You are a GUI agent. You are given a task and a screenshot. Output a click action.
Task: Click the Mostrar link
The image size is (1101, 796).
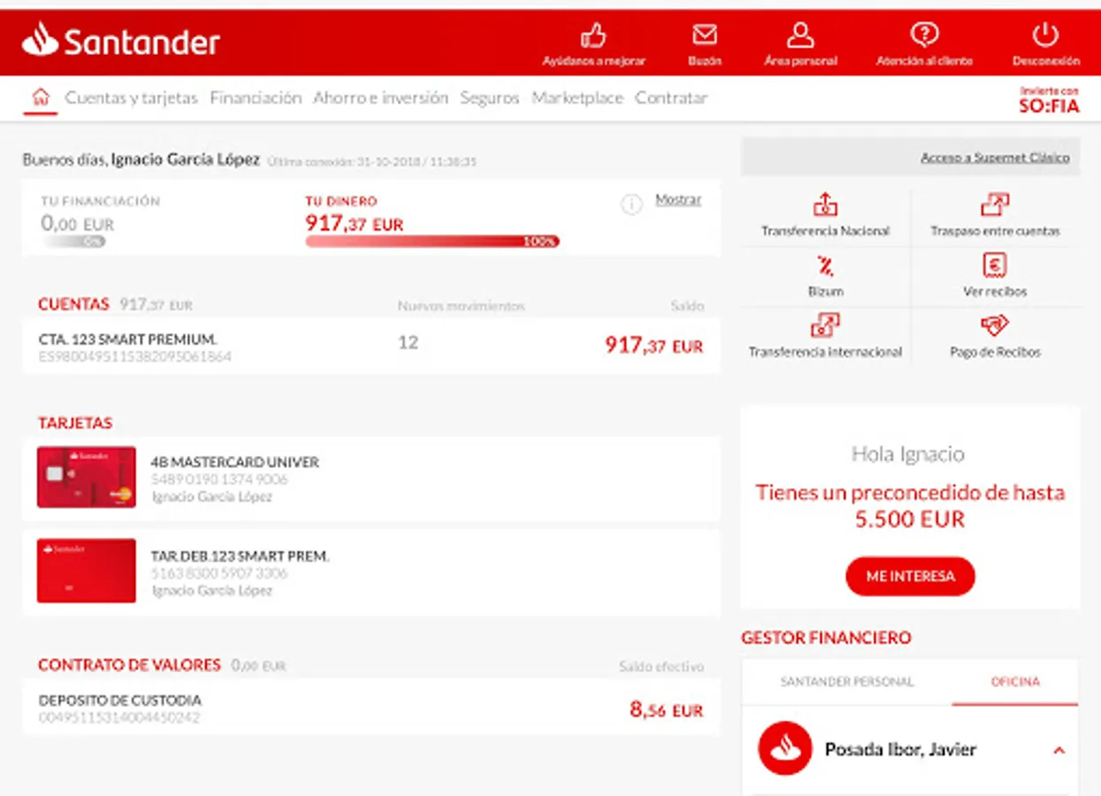pyautogui.click(x=678, y=200)
